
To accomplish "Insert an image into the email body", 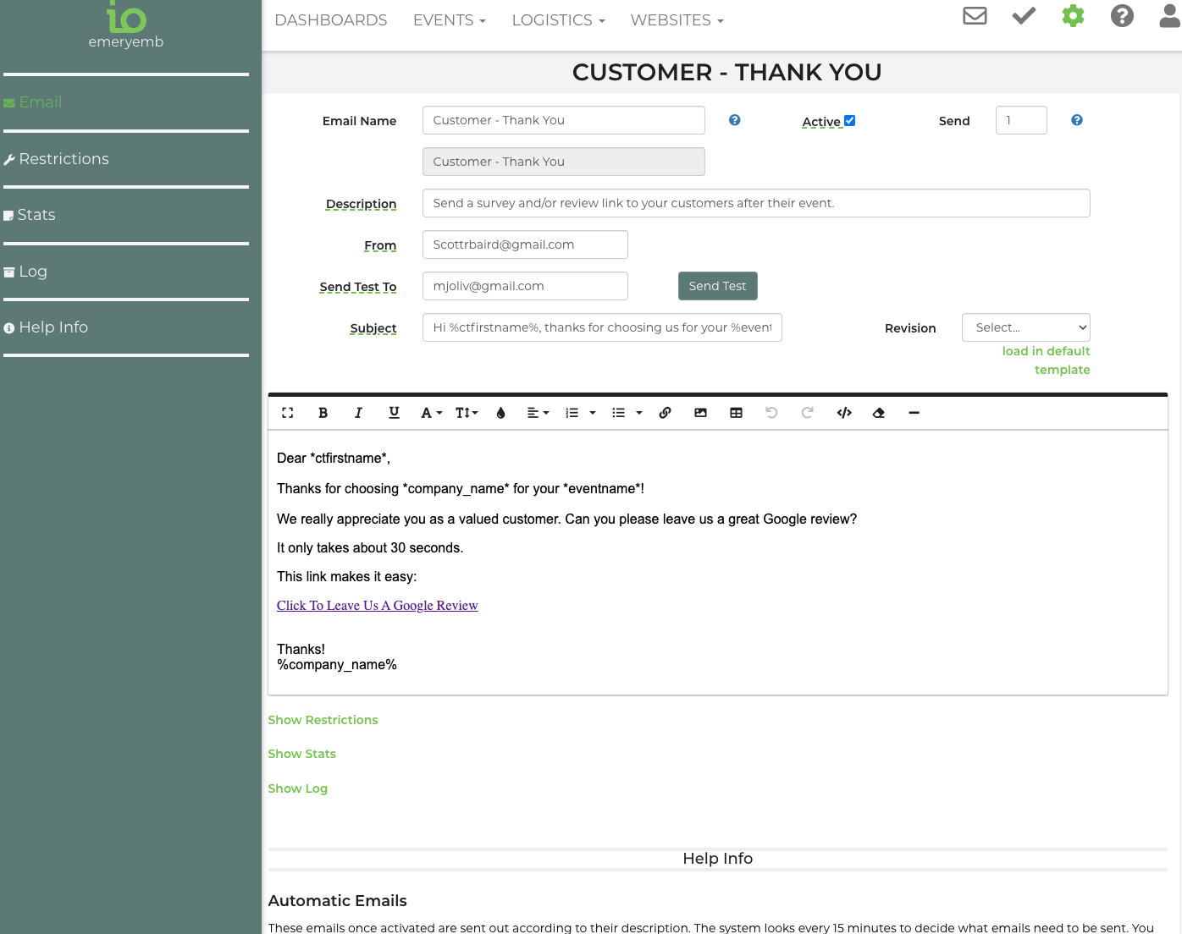I will point(700,413).
